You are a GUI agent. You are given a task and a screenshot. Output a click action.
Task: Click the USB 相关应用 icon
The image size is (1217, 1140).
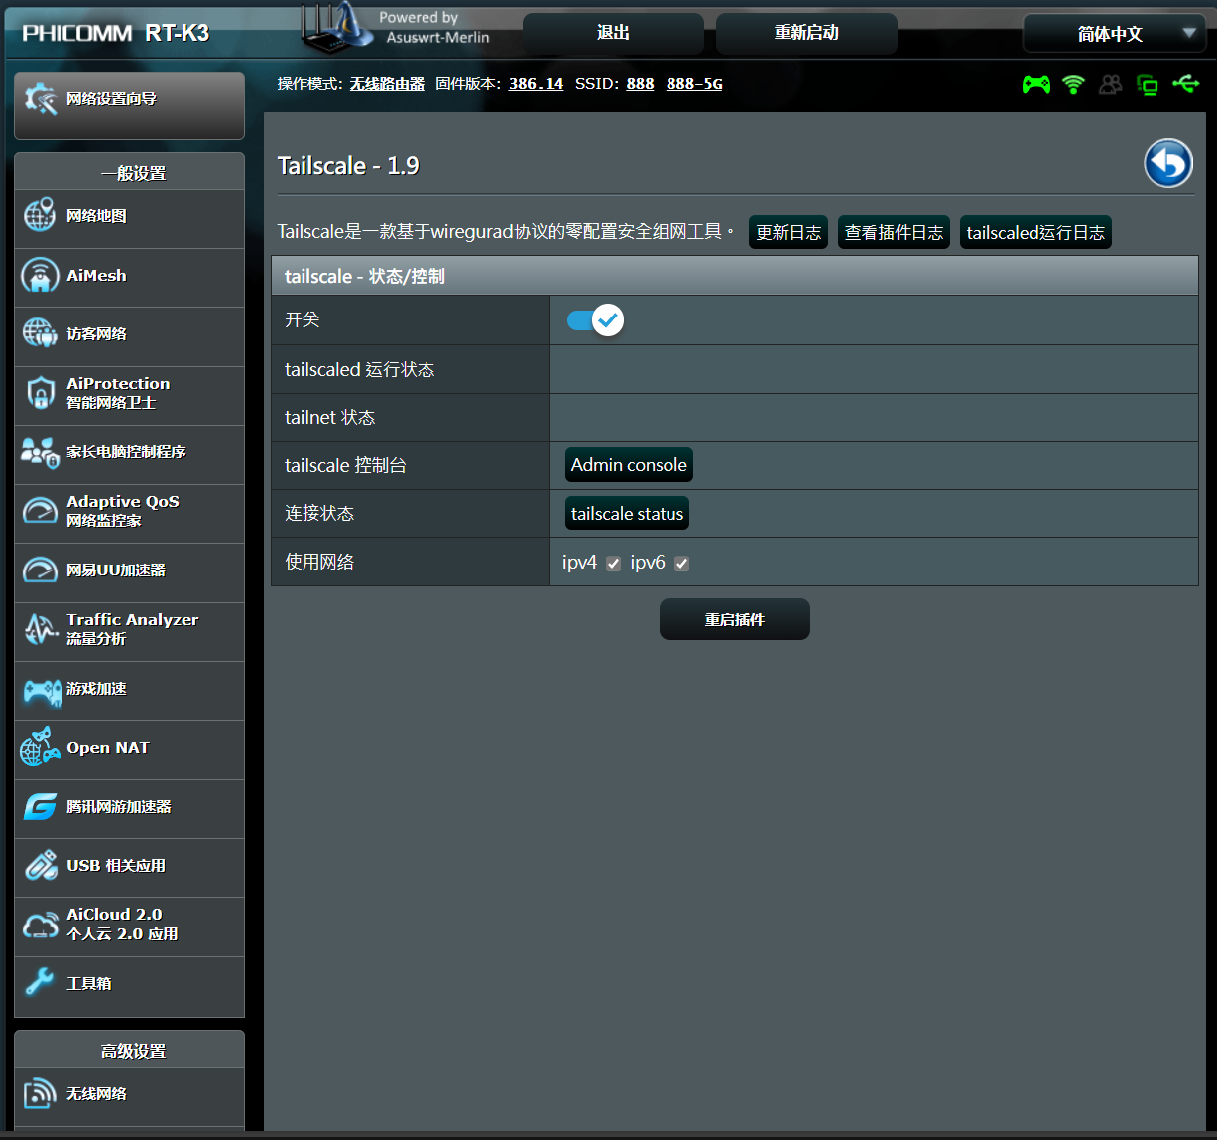click(41, 865)
